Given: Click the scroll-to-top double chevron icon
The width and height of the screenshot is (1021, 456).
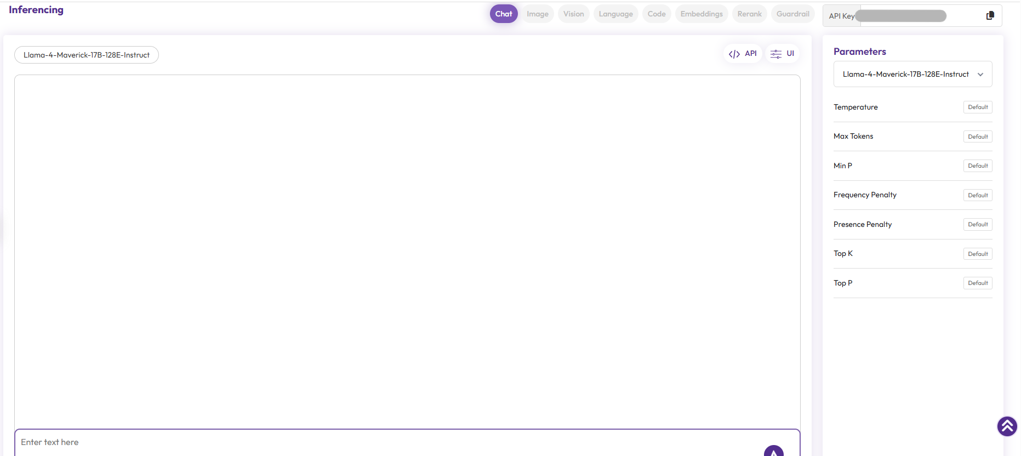Looking at the screenshot, I should coord(1007,426).
